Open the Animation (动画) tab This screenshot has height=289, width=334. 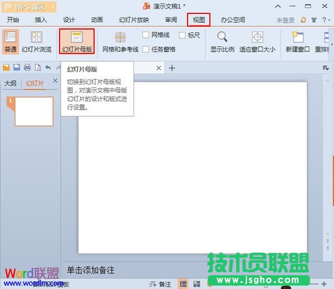(97, 20)
